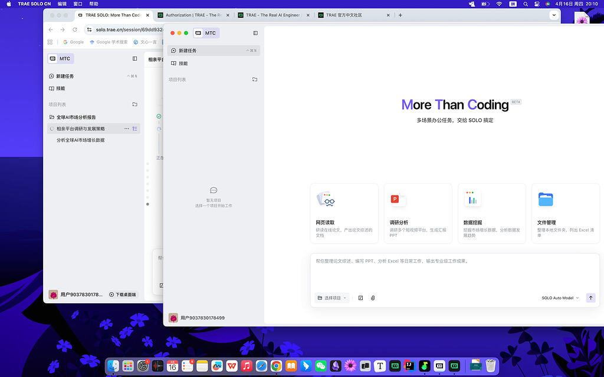Open Chrome tab search chevron dropdown
This screenshot has height=377, width=604.
click(x=554, y=15)
